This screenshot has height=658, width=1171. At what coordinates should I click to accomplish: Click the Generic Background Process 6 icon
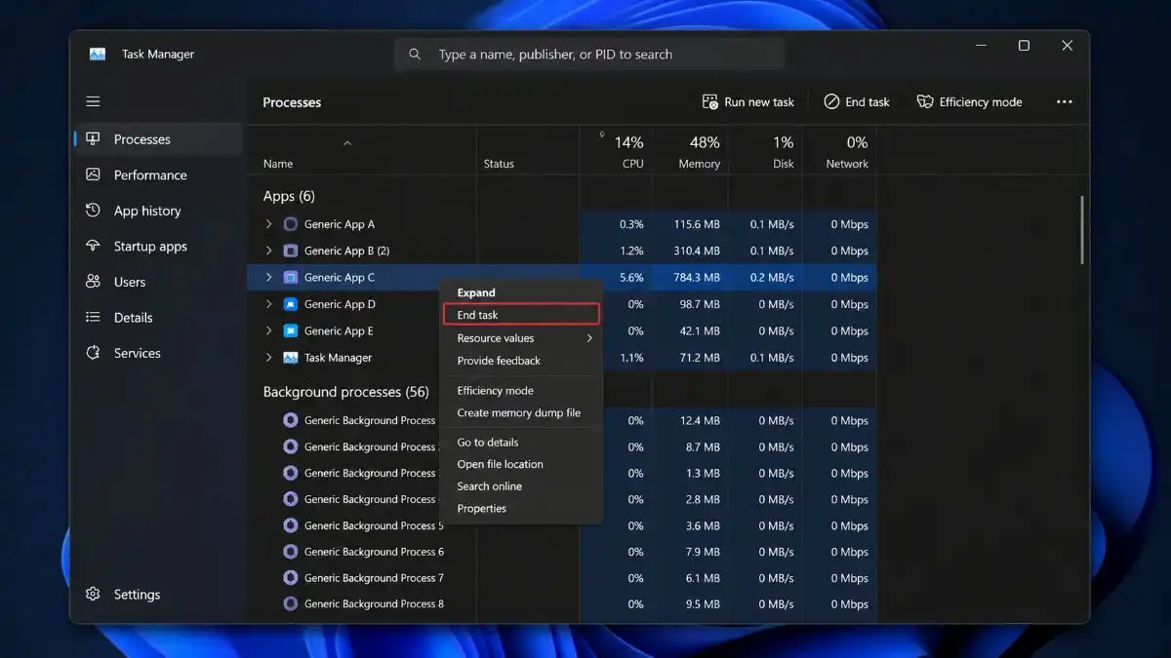pyautogui.click(x=290, y=552)
